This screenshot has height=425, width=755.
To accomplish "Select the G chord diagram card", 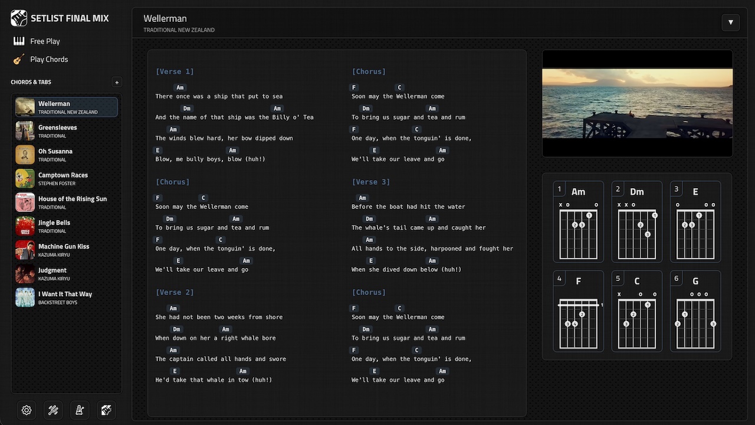I will (695, 311).
